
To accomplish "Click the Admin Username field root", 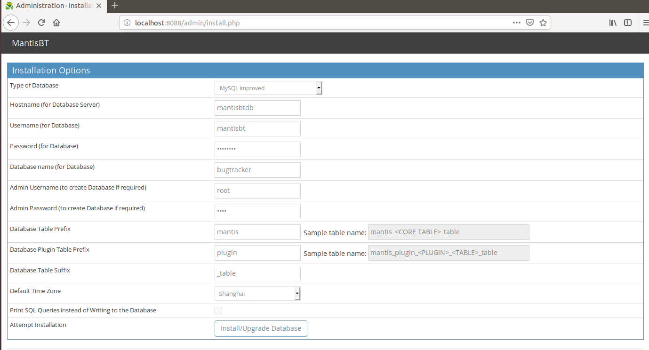I will click(x=257, y=191).
